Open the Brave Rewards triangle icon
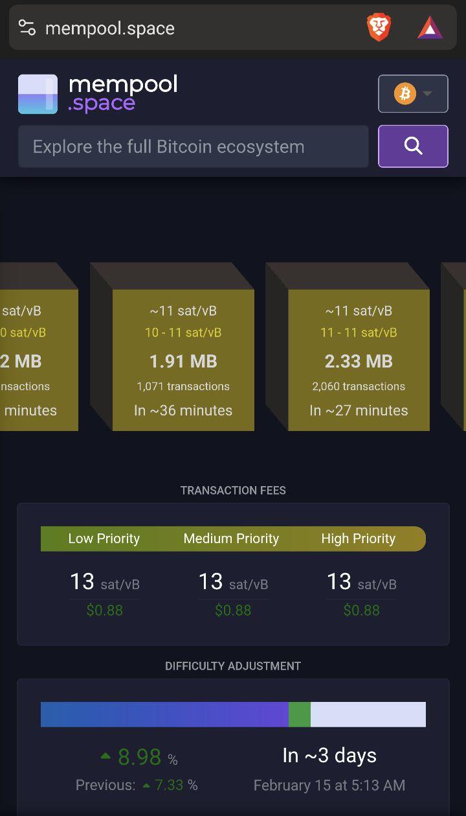Screen dimensions: 466x816 (x=430, y=28)
